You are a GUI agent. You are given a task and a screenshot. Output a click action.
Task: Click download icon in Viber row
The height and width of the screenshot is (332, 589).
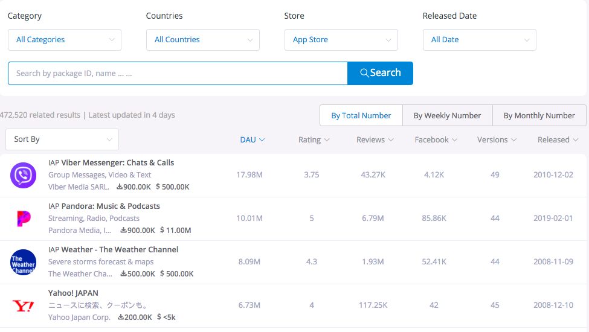120,187
